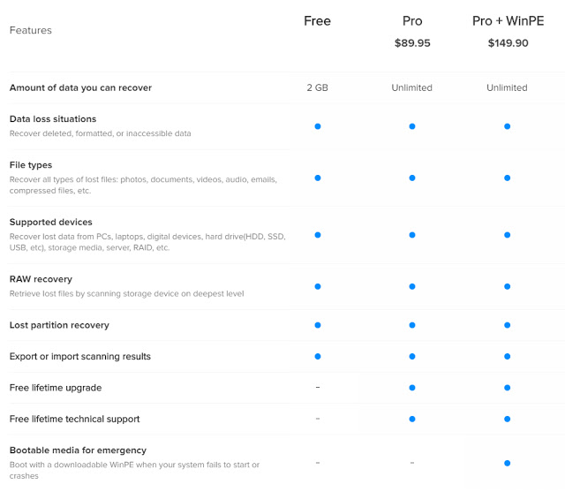565x492 pixels.
Task: Click the RAW recovery dot in Free column
Action: coord(318,286)
